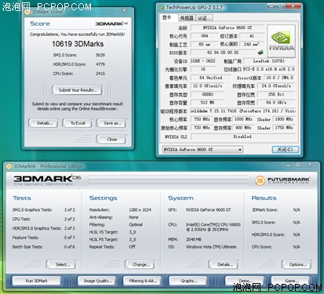
Task: Click the CPU Score value 2415
Action: click(x=100, y=74)
